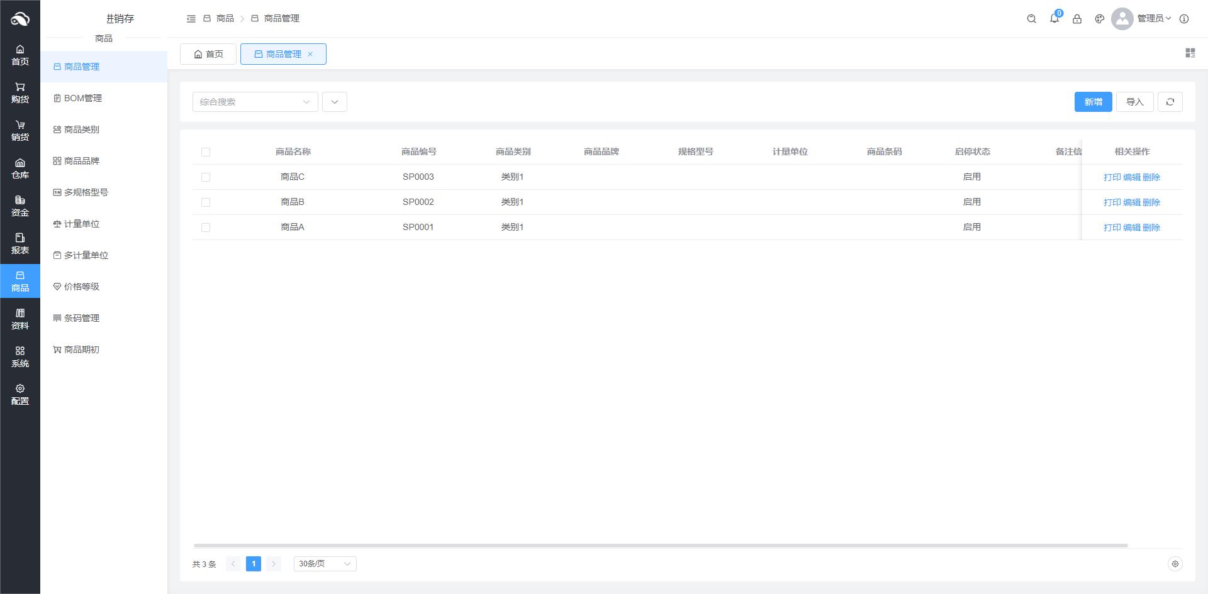This screenshot has width=1208, height=594.
Task: Open the 仓库 warehouse module in sidebar
Action: (20, 168)
